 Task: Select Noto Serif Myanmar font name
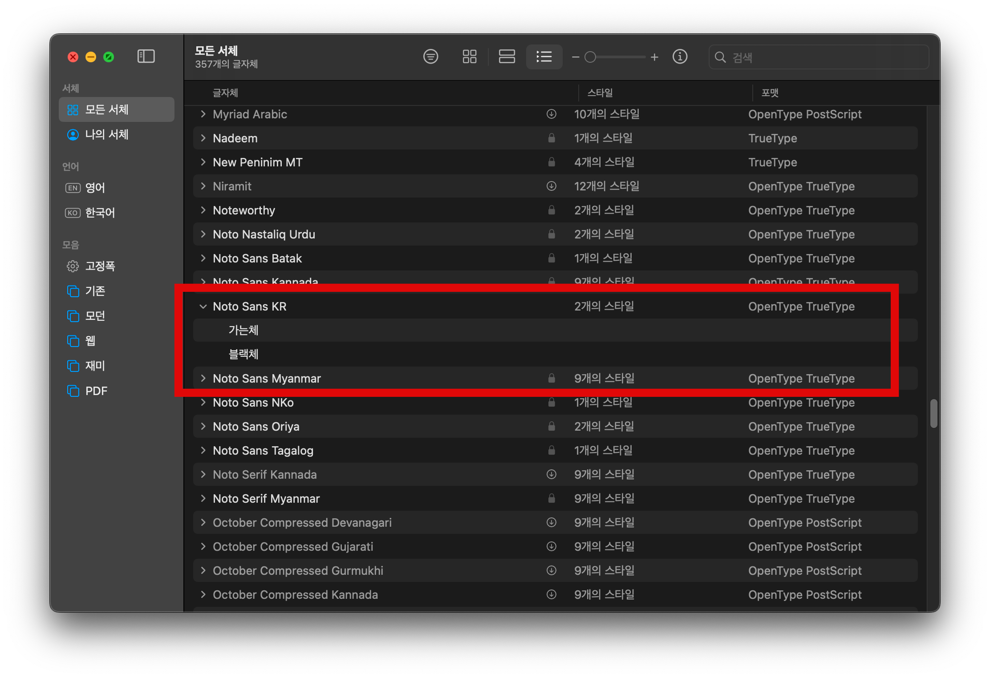pyautogui.click(x=266, y=498)
